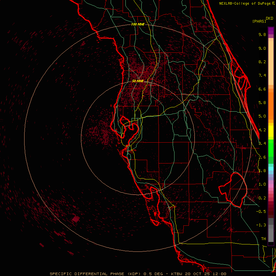Pick the peach band on the color scale
The height and width of the screenshot is (276, 276).
[x=271, y=63]
